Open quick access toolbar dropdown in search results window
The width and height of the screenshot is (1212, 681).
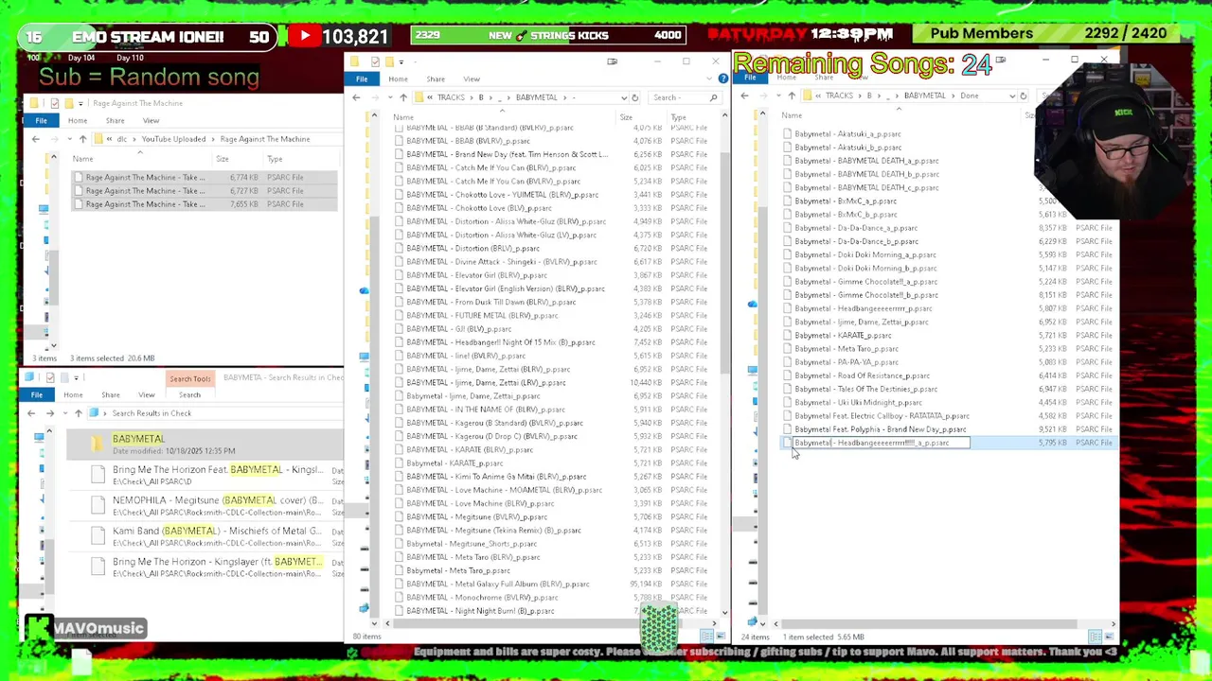pos(78,377)
